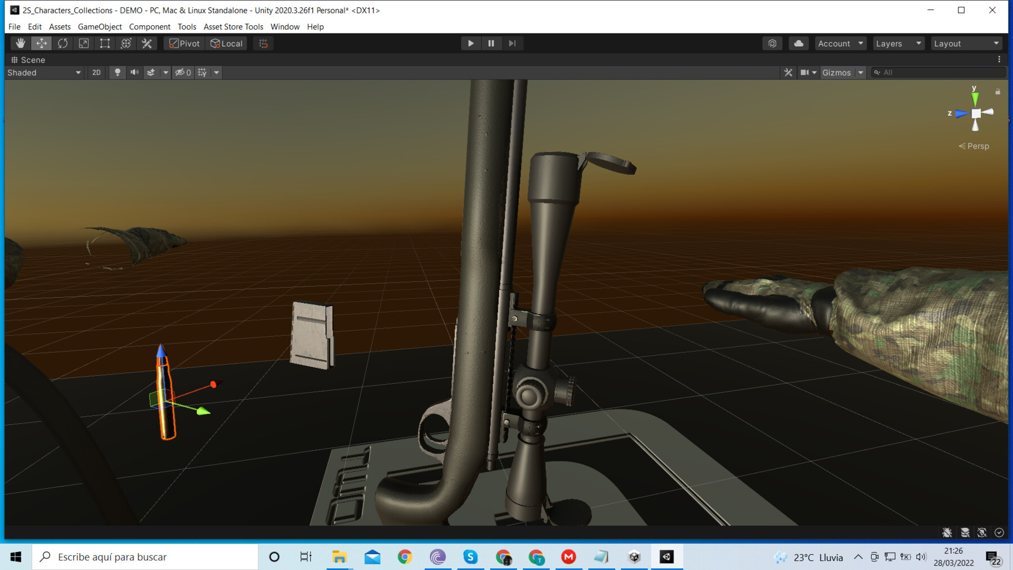1013x570 pixels.
Task: Open the Window menu
Action: [285, 26]
